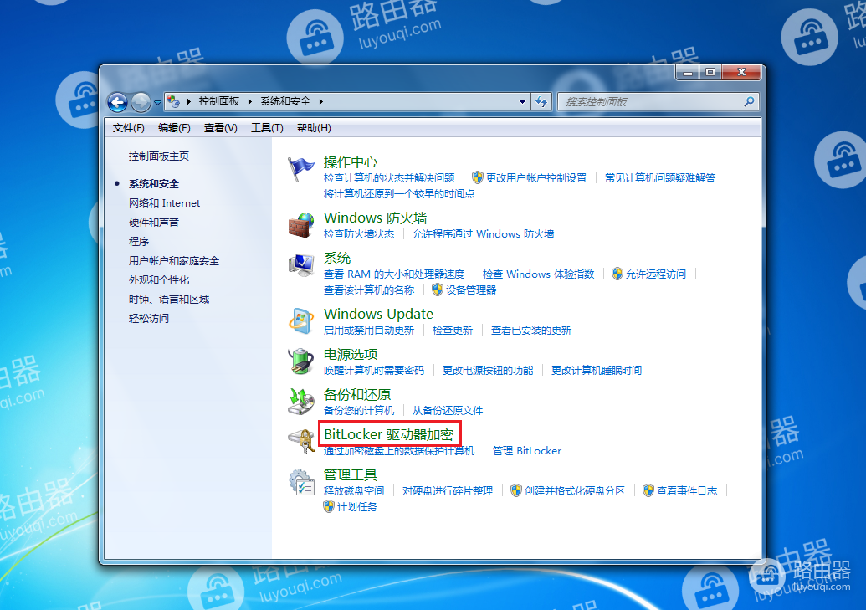
Task: Click 常见计算机问题疑难解答 link
Action: [x=660, y=178]
